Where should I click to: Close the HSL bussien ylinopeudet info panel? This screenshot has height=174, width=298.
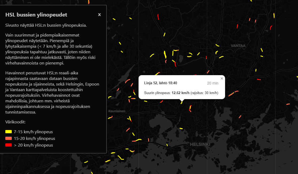(99, 15)
